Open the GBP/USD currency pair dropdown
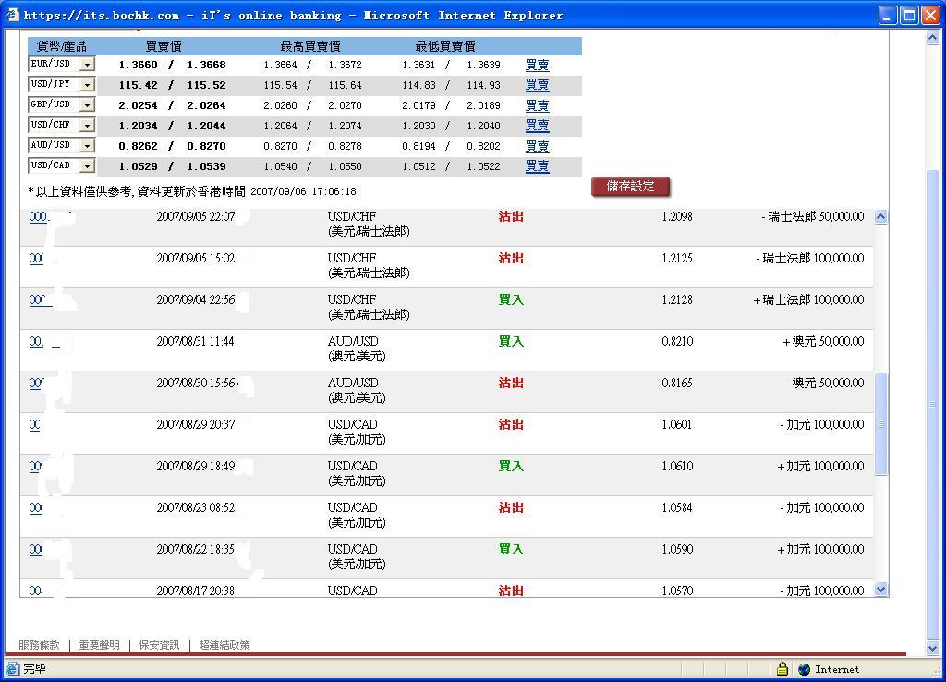The image size is (946, 682). [88, 105]
